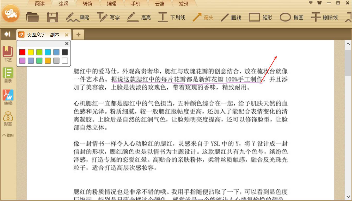Select the cyan color swatch

(48, 52)
